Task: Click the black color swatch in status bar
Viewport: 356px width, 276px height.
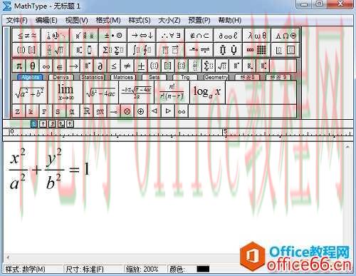Action: tap(203, 269)
